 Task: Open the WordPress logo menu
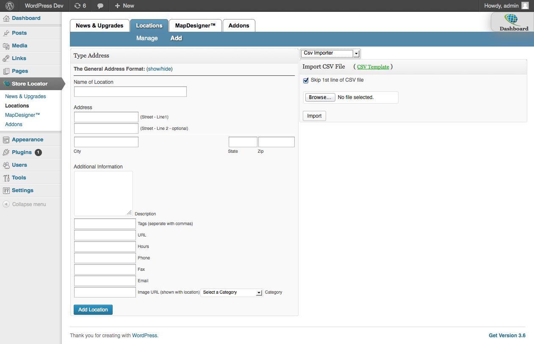point(9,6)
